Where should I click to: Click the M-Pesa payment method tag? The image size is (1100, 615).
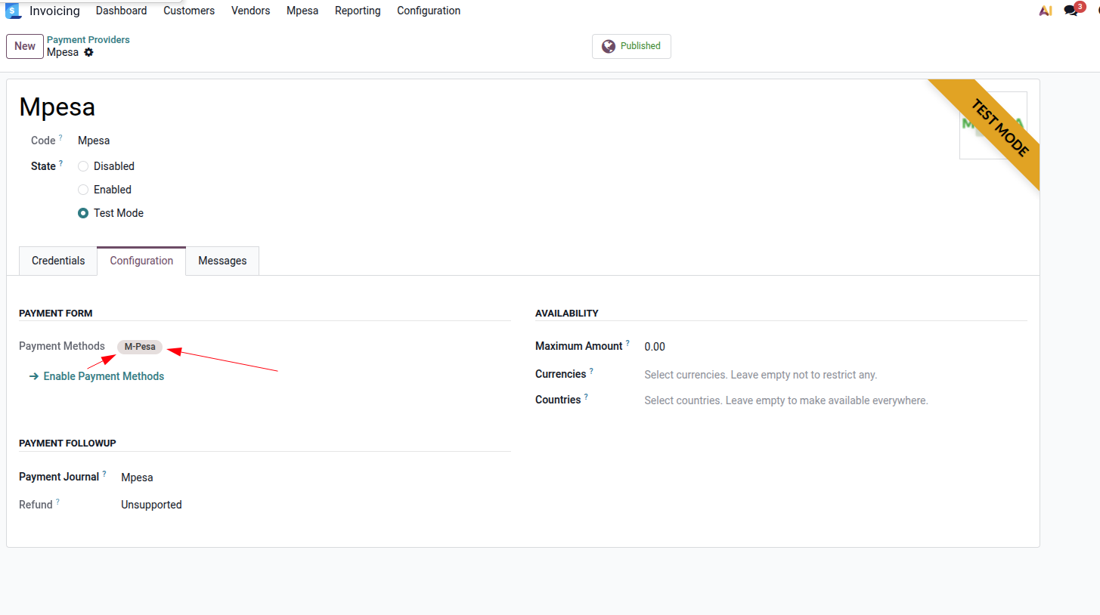140,347
